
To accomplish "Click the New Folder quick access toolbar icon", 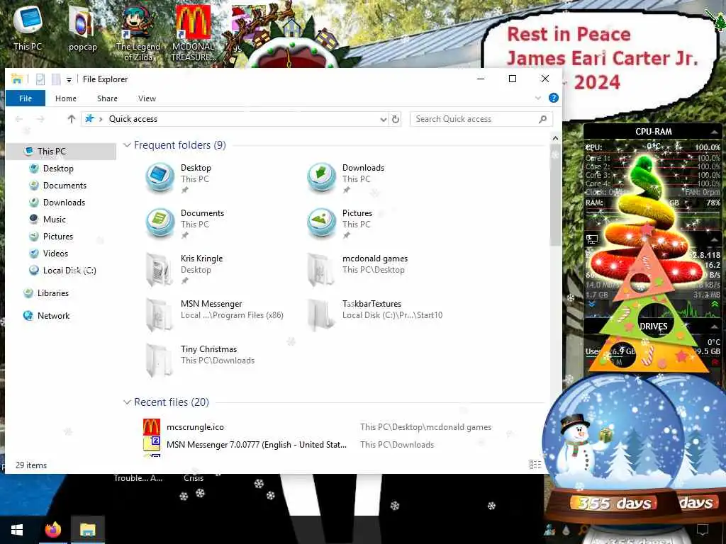I will click(56, 79).
